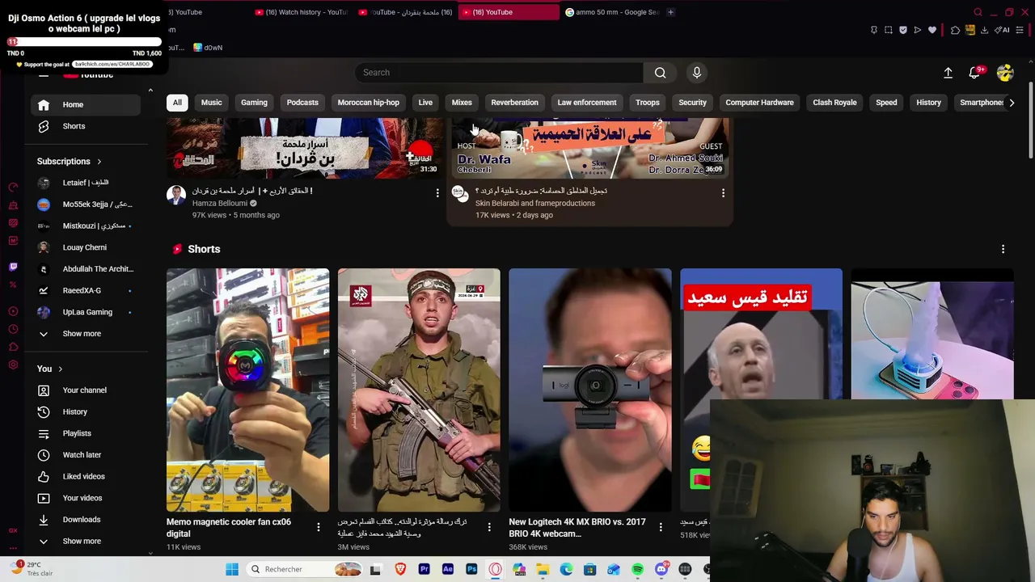The width and height of the screenshot is (1035, 582).
Task: Open a new browser tab
Action: (x=670, y=12)
